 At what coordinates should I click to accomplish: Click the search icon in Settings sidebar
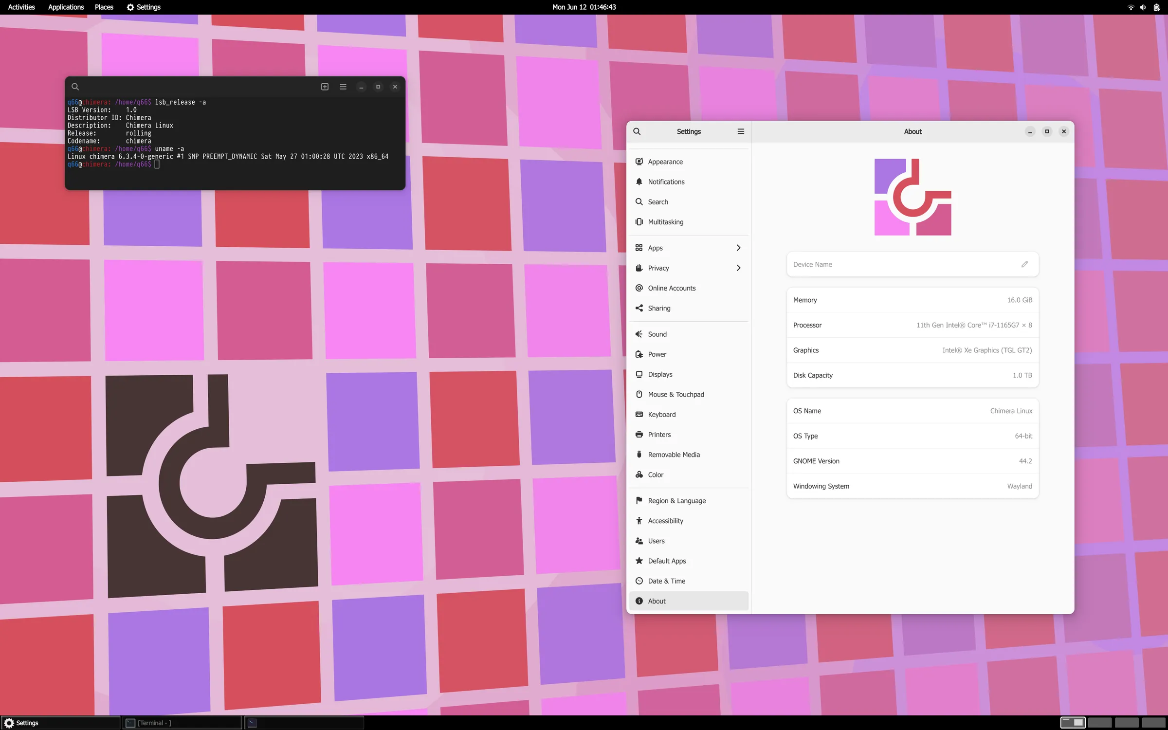637,131
